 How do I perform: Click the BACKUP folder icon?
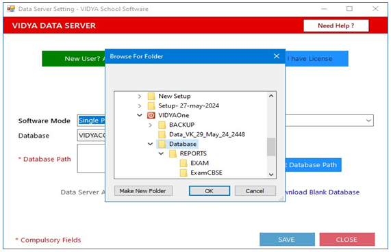coord(162,125)
